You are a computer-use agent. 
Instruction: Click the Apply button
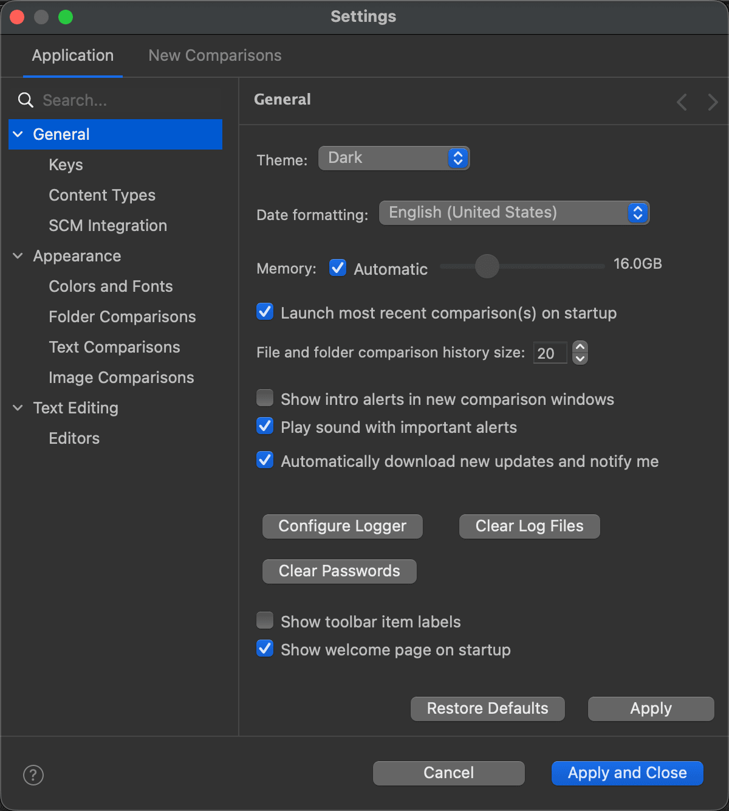click(651, 709)
